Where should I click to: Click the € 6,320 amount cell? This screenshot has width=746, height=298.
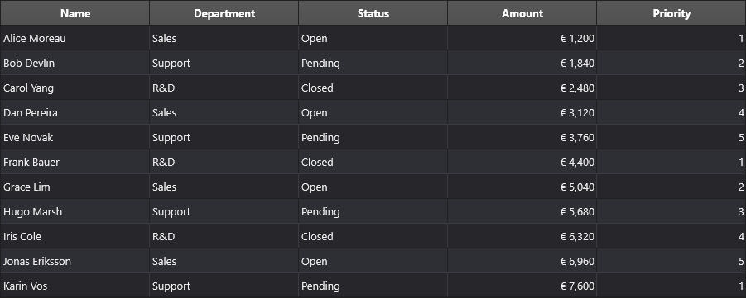click(x=522, y=236)
